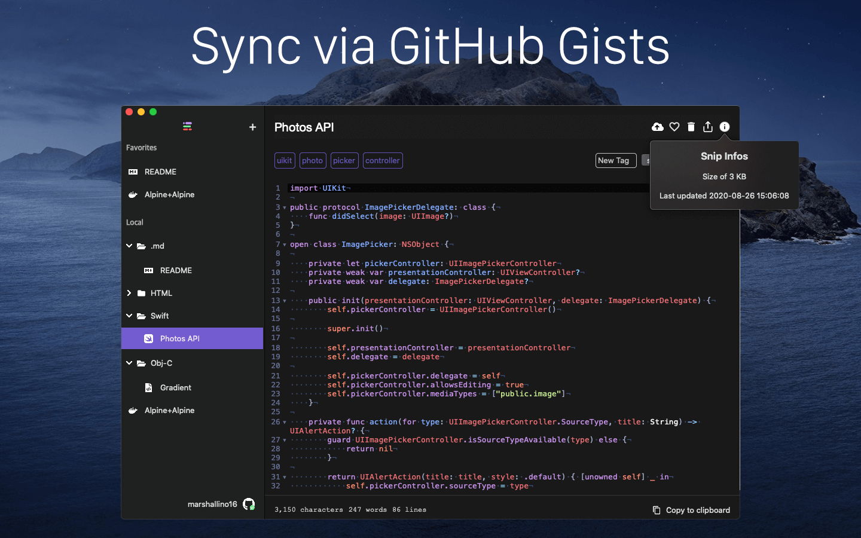Screen dimensions: 861x538
Task: Fold the init function at line 13
Action: (285, 301)
